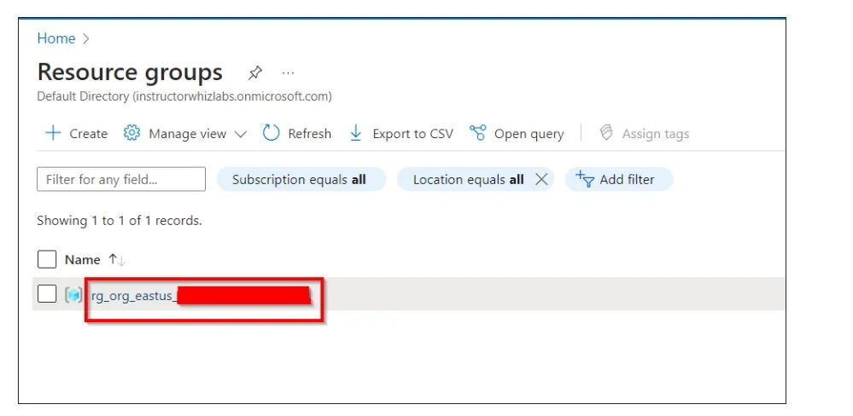Click the Resource groups page title

coord(130,72)
